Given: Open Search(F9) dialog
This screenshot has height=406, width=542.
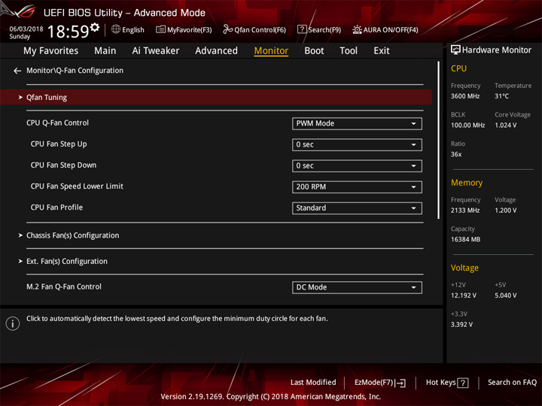Looking at the screenshot, I should click(x=319, y=29).
